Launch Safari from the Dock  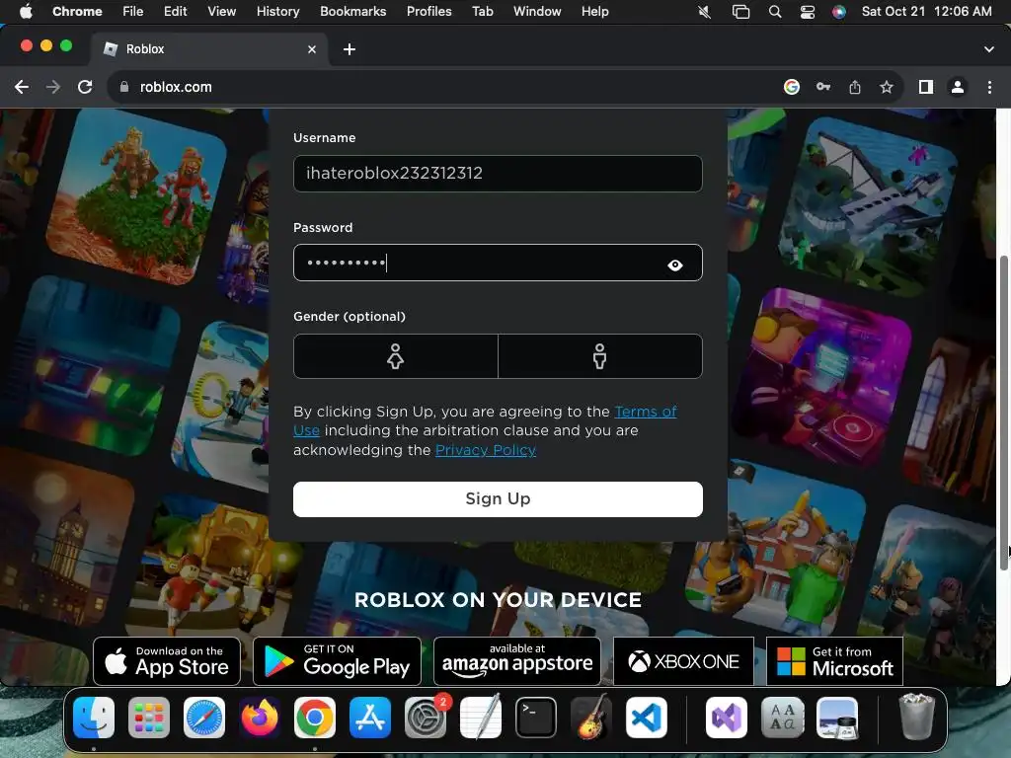(204, 718)
